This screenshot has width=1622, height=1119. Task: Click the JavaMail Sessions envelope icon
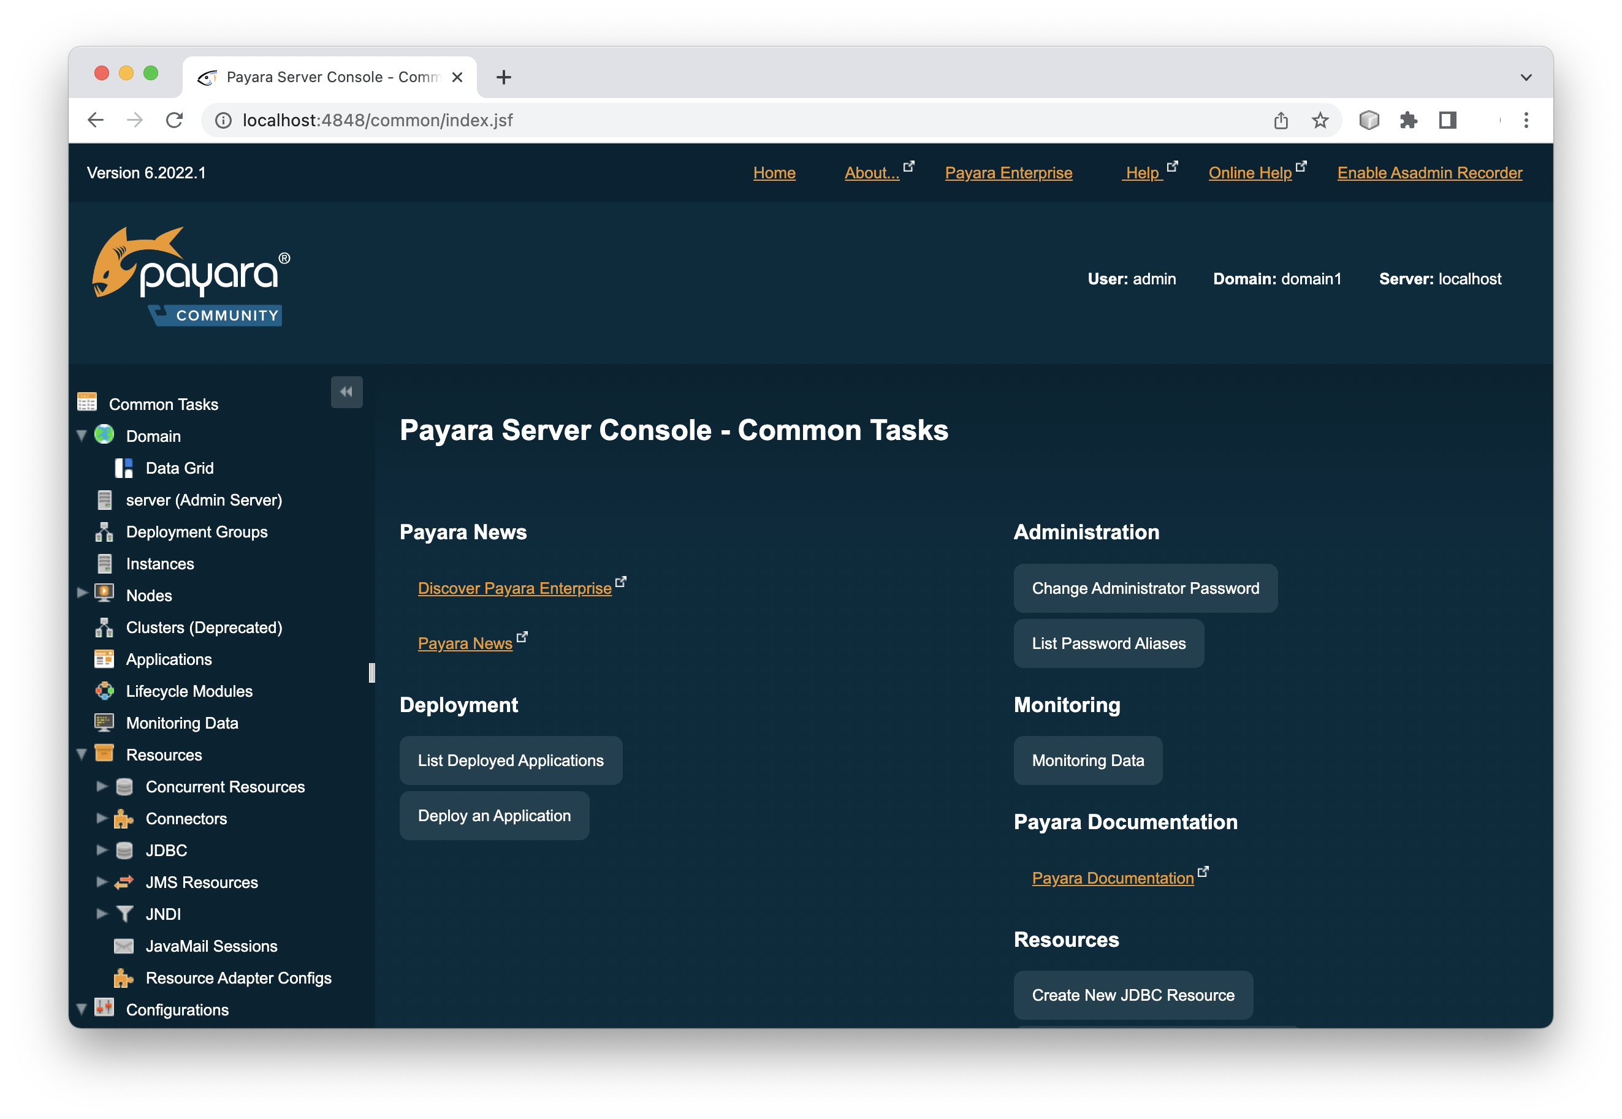[x=124, y=947]
